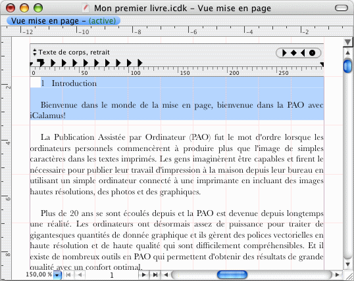Jump to the last page button
The image size is (354, 281).
[155, 274]
